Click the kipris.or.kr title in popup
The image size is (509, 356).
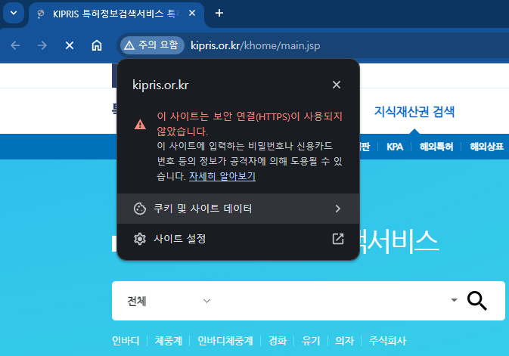click(x=160, y=85)
